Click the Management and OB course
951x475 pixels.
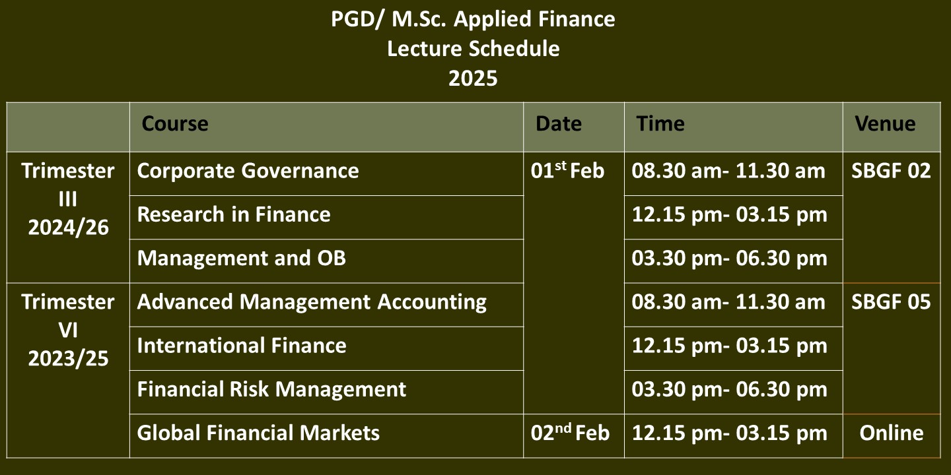(326, 261)
